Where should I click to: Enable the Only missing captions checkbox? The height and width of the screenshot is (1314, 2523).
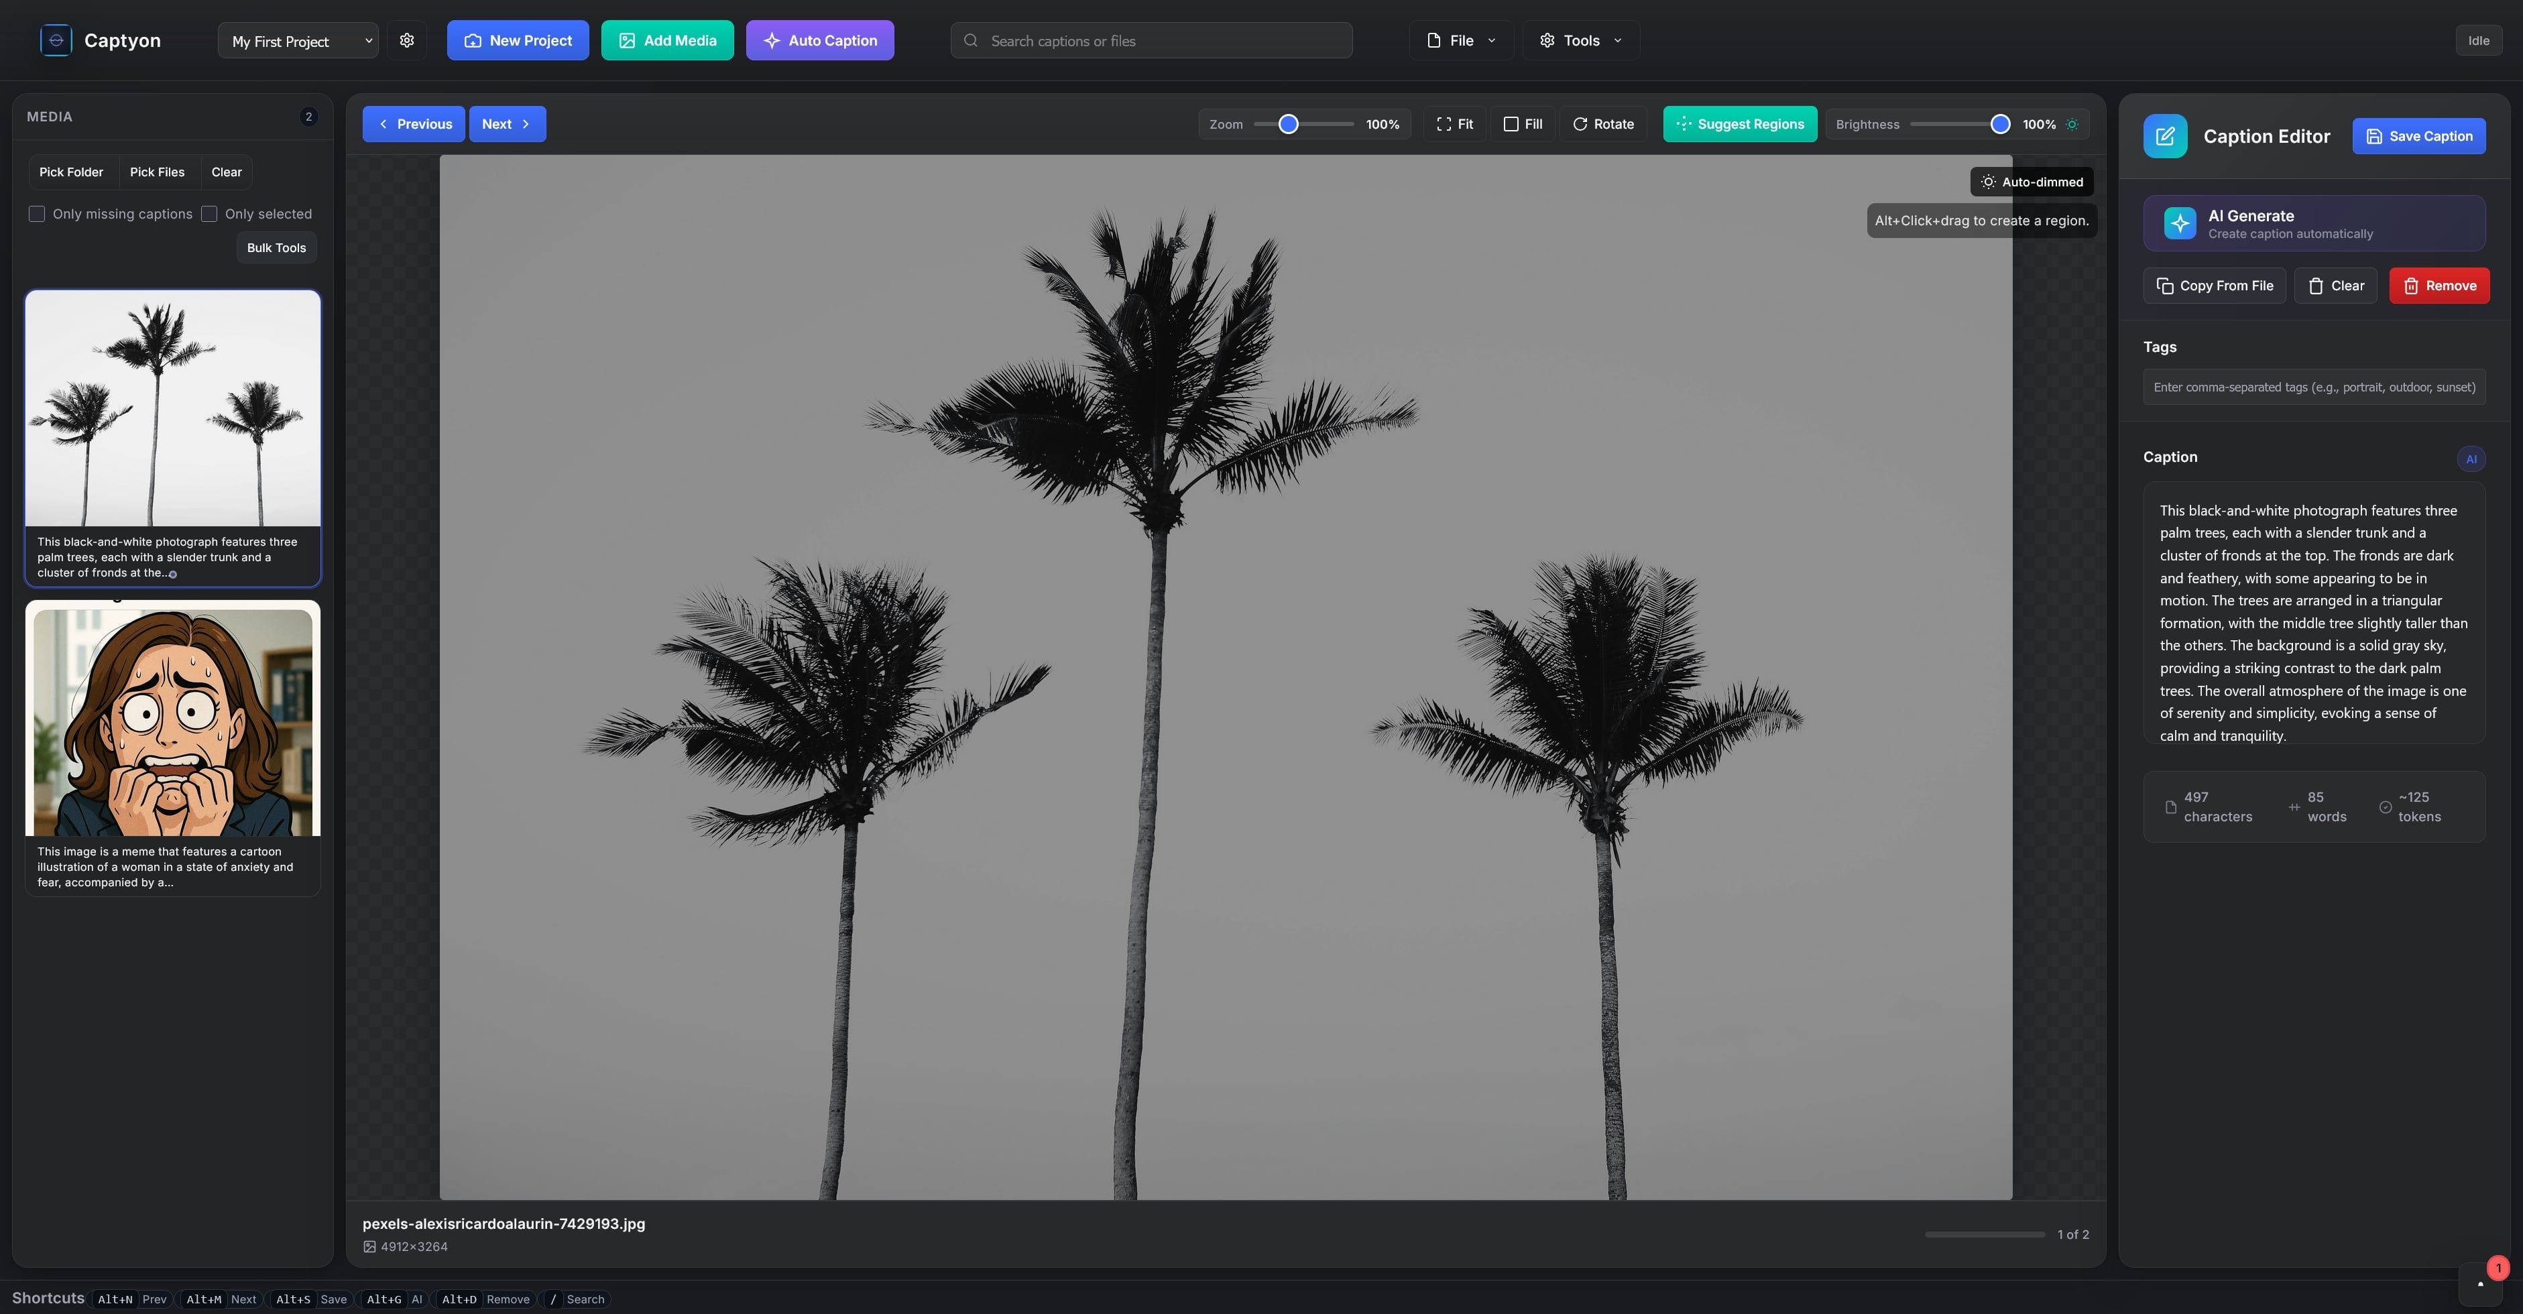point(36,213)
